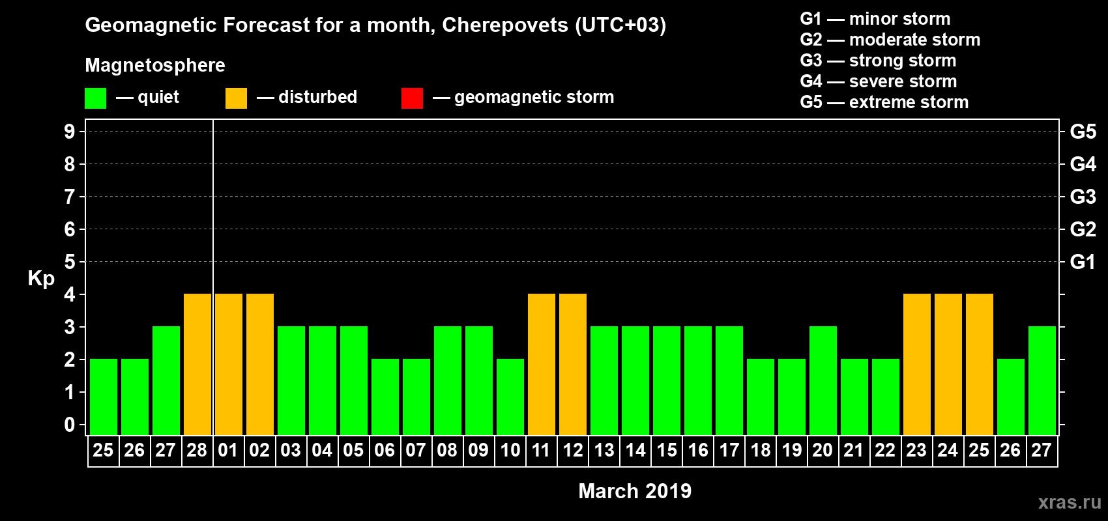Click the Kp axis value 0

(x=70, y=425)
